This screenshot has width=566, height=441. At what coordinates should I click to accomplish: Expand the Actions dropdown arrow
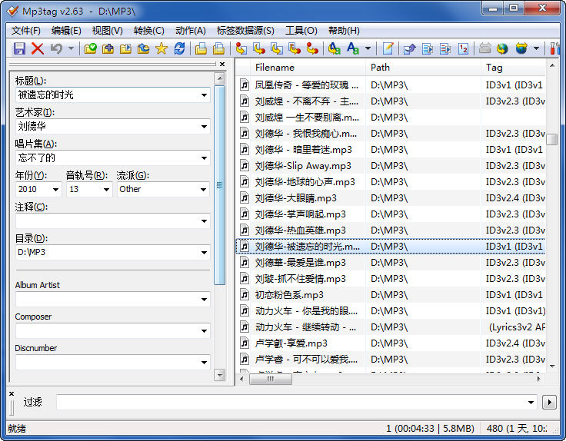[368, 48]
